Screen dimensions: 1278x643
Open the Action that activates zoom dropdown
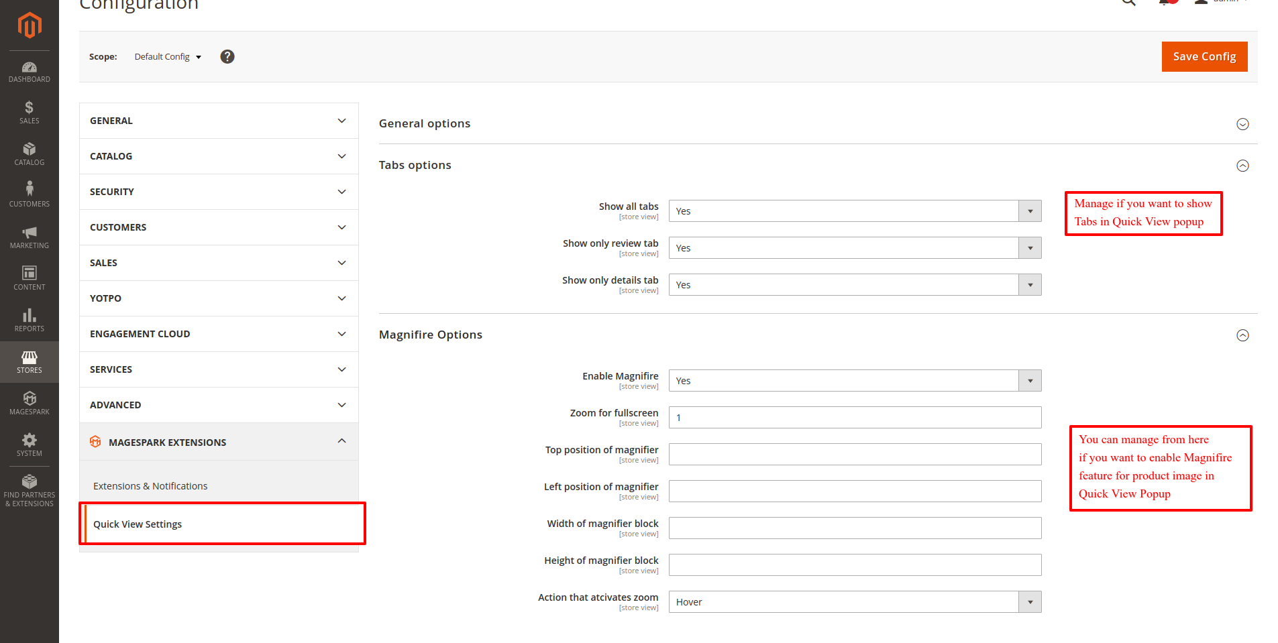855,602
